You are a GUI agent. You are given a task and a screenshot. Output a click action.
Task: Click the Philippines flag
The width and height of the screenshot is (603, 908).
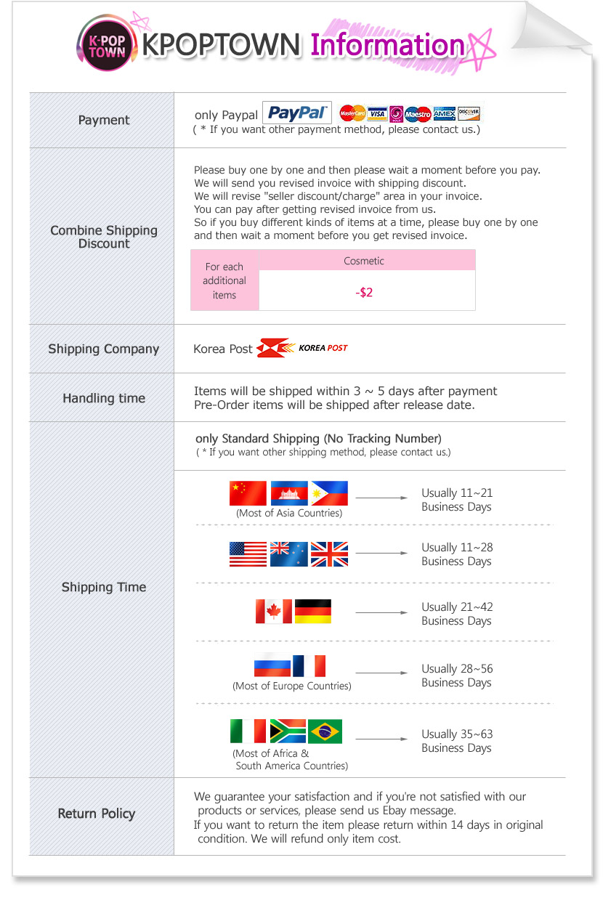tap(329, 493)
